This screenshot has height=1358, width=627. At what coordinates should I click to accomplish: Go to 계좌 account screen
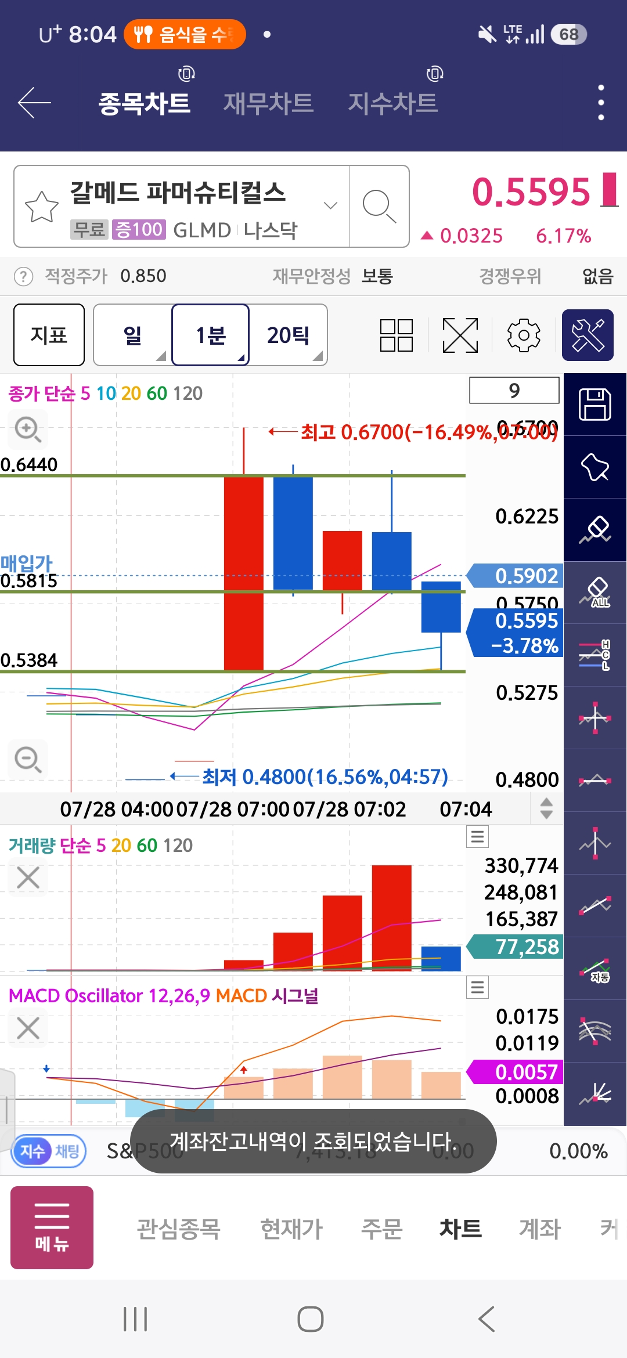pyautogui.click(x=540, y=1229)
